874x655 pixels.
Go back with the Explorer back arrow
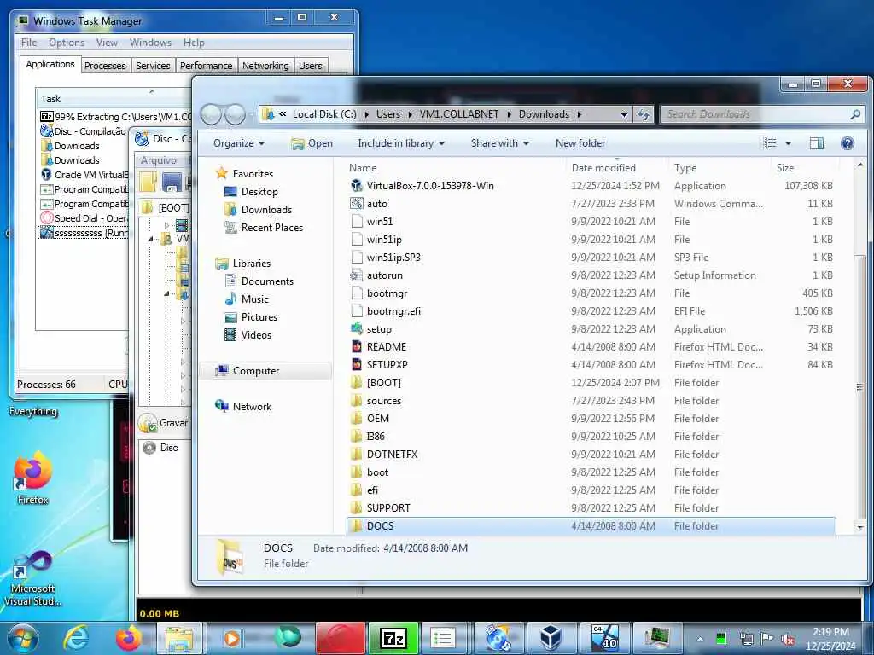[x=212, y=114]
